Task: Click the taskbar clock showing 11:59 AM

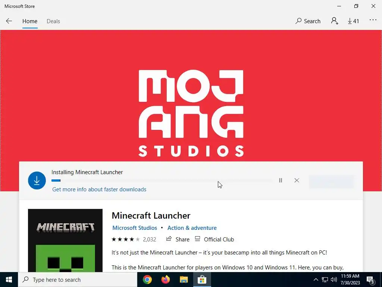Action: coord(350,280)
